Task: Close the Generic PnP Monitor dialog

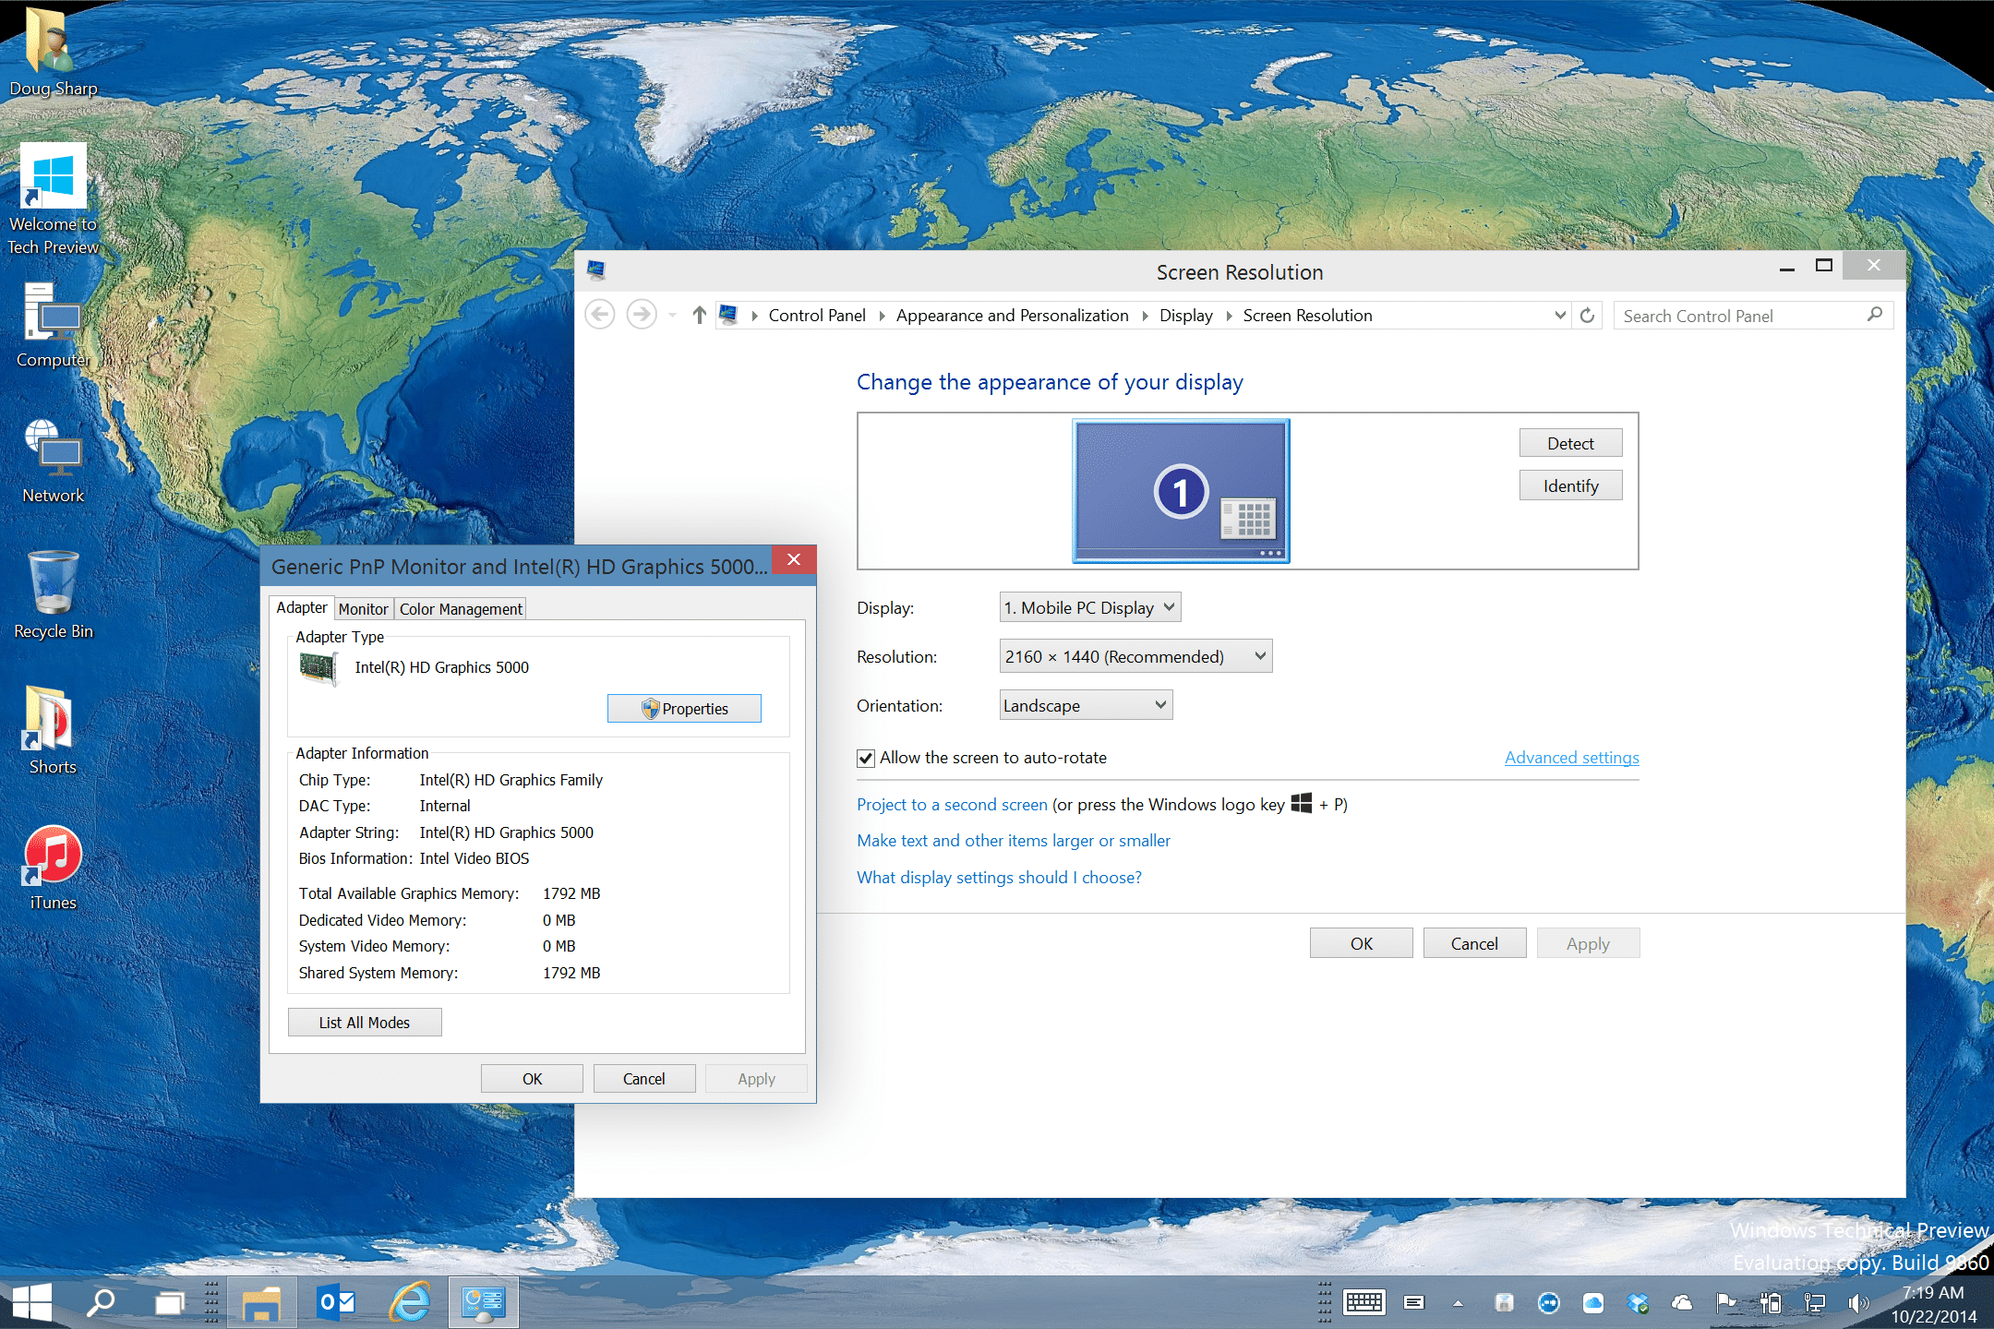Action: [793, 559]
